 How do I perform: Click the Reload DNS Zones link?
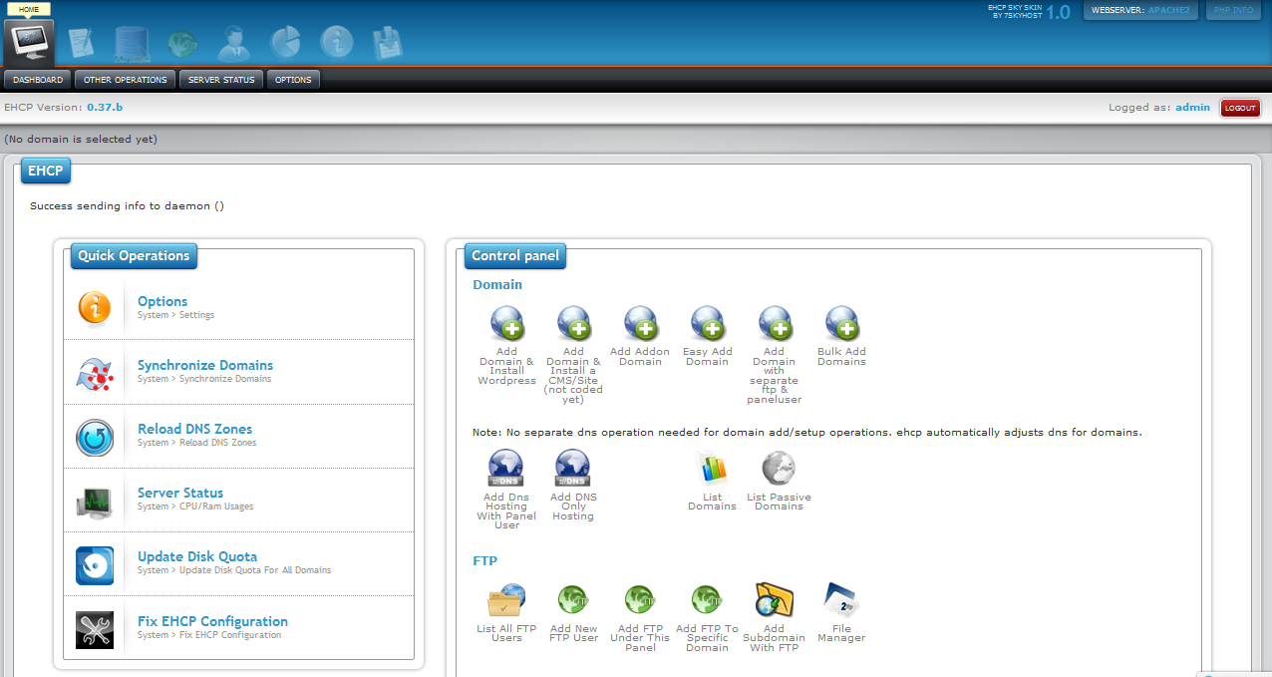point(194,429)
